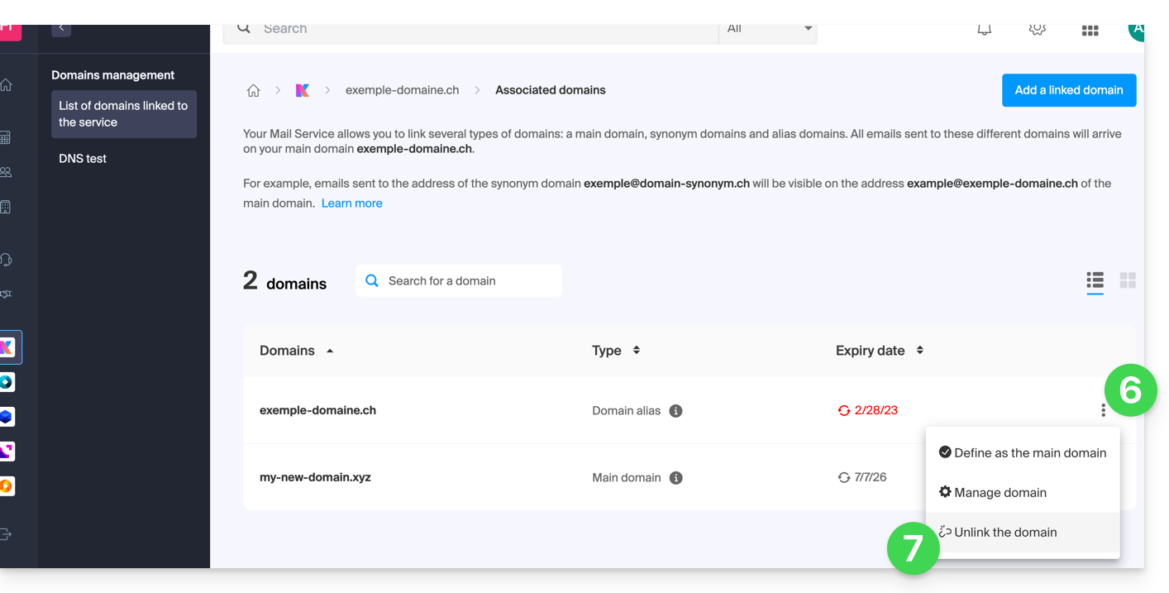Click the support headset icon in sidebar
Image resolution: width=1169 pixels, height=593 pixels.
(x=7, y=260)
